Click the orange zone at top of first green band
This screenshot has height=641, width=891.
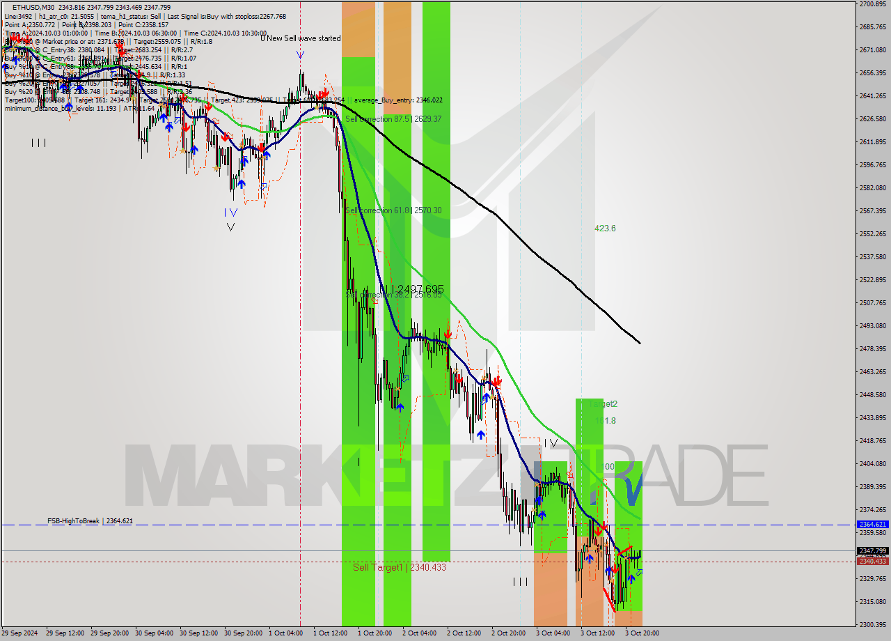358,29
